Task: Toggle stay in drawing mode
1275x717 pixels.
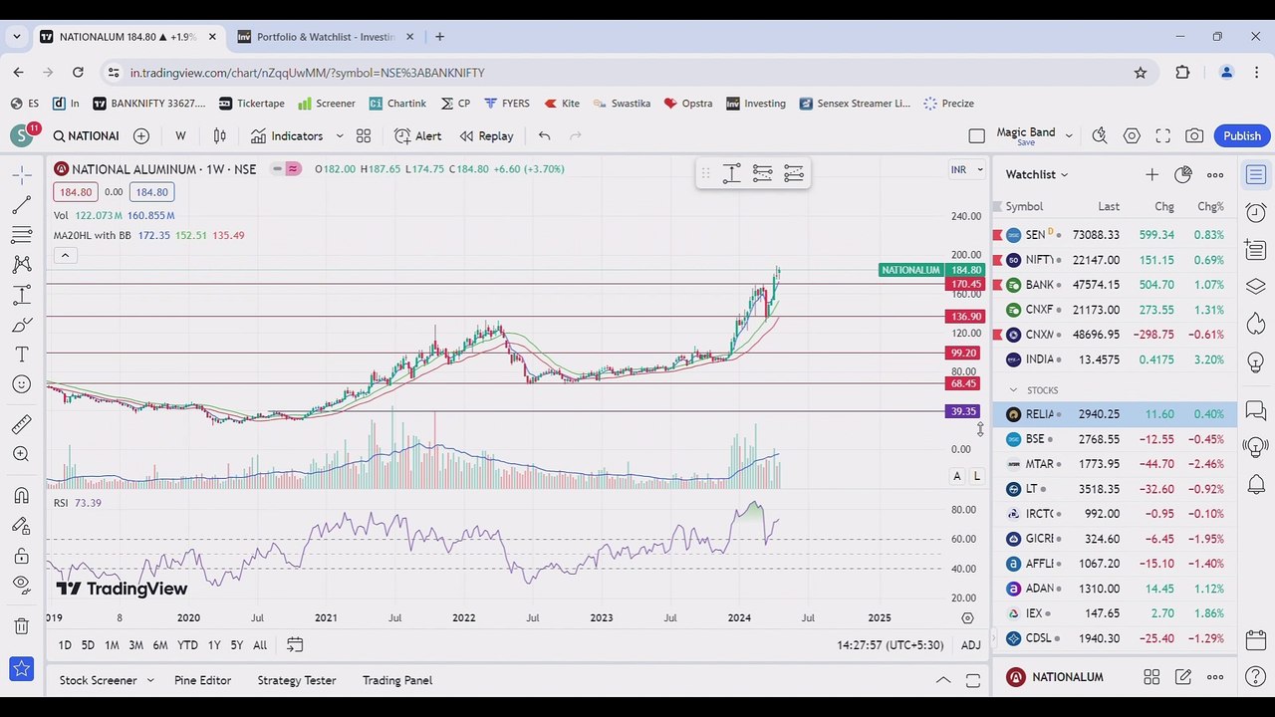Action: click(x=21, y=526)
